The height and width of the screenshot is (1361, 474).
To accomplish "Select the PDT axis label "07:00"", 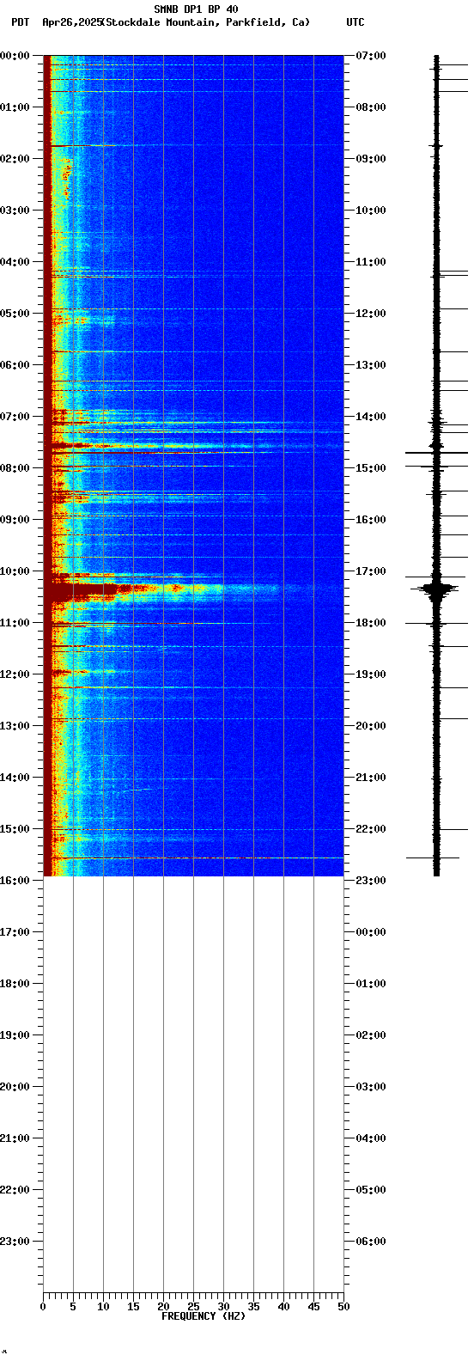I will 15,417.
